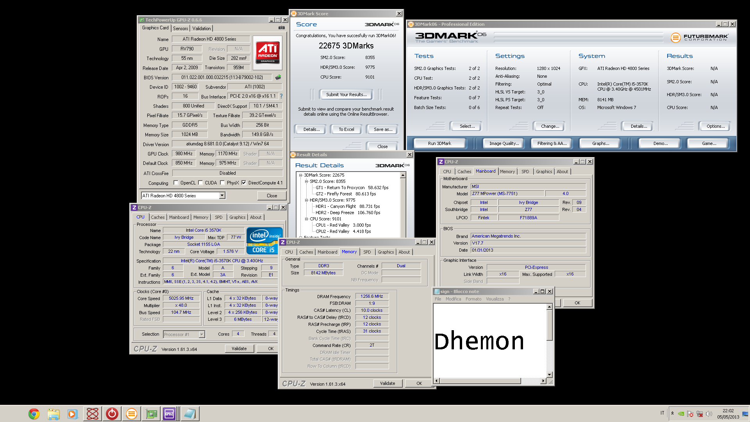
Task: Click Submit Your Results button
Action: click(346, 95)
